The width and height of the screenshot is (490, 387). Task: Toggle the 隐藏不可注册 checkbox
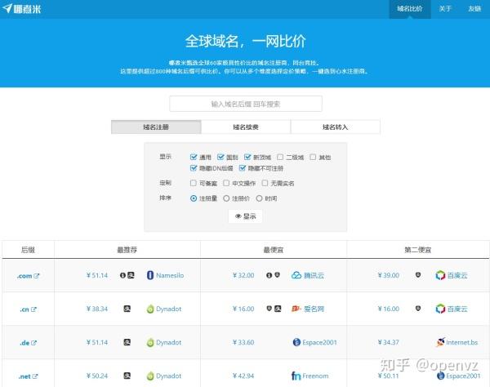pos(243,168)
